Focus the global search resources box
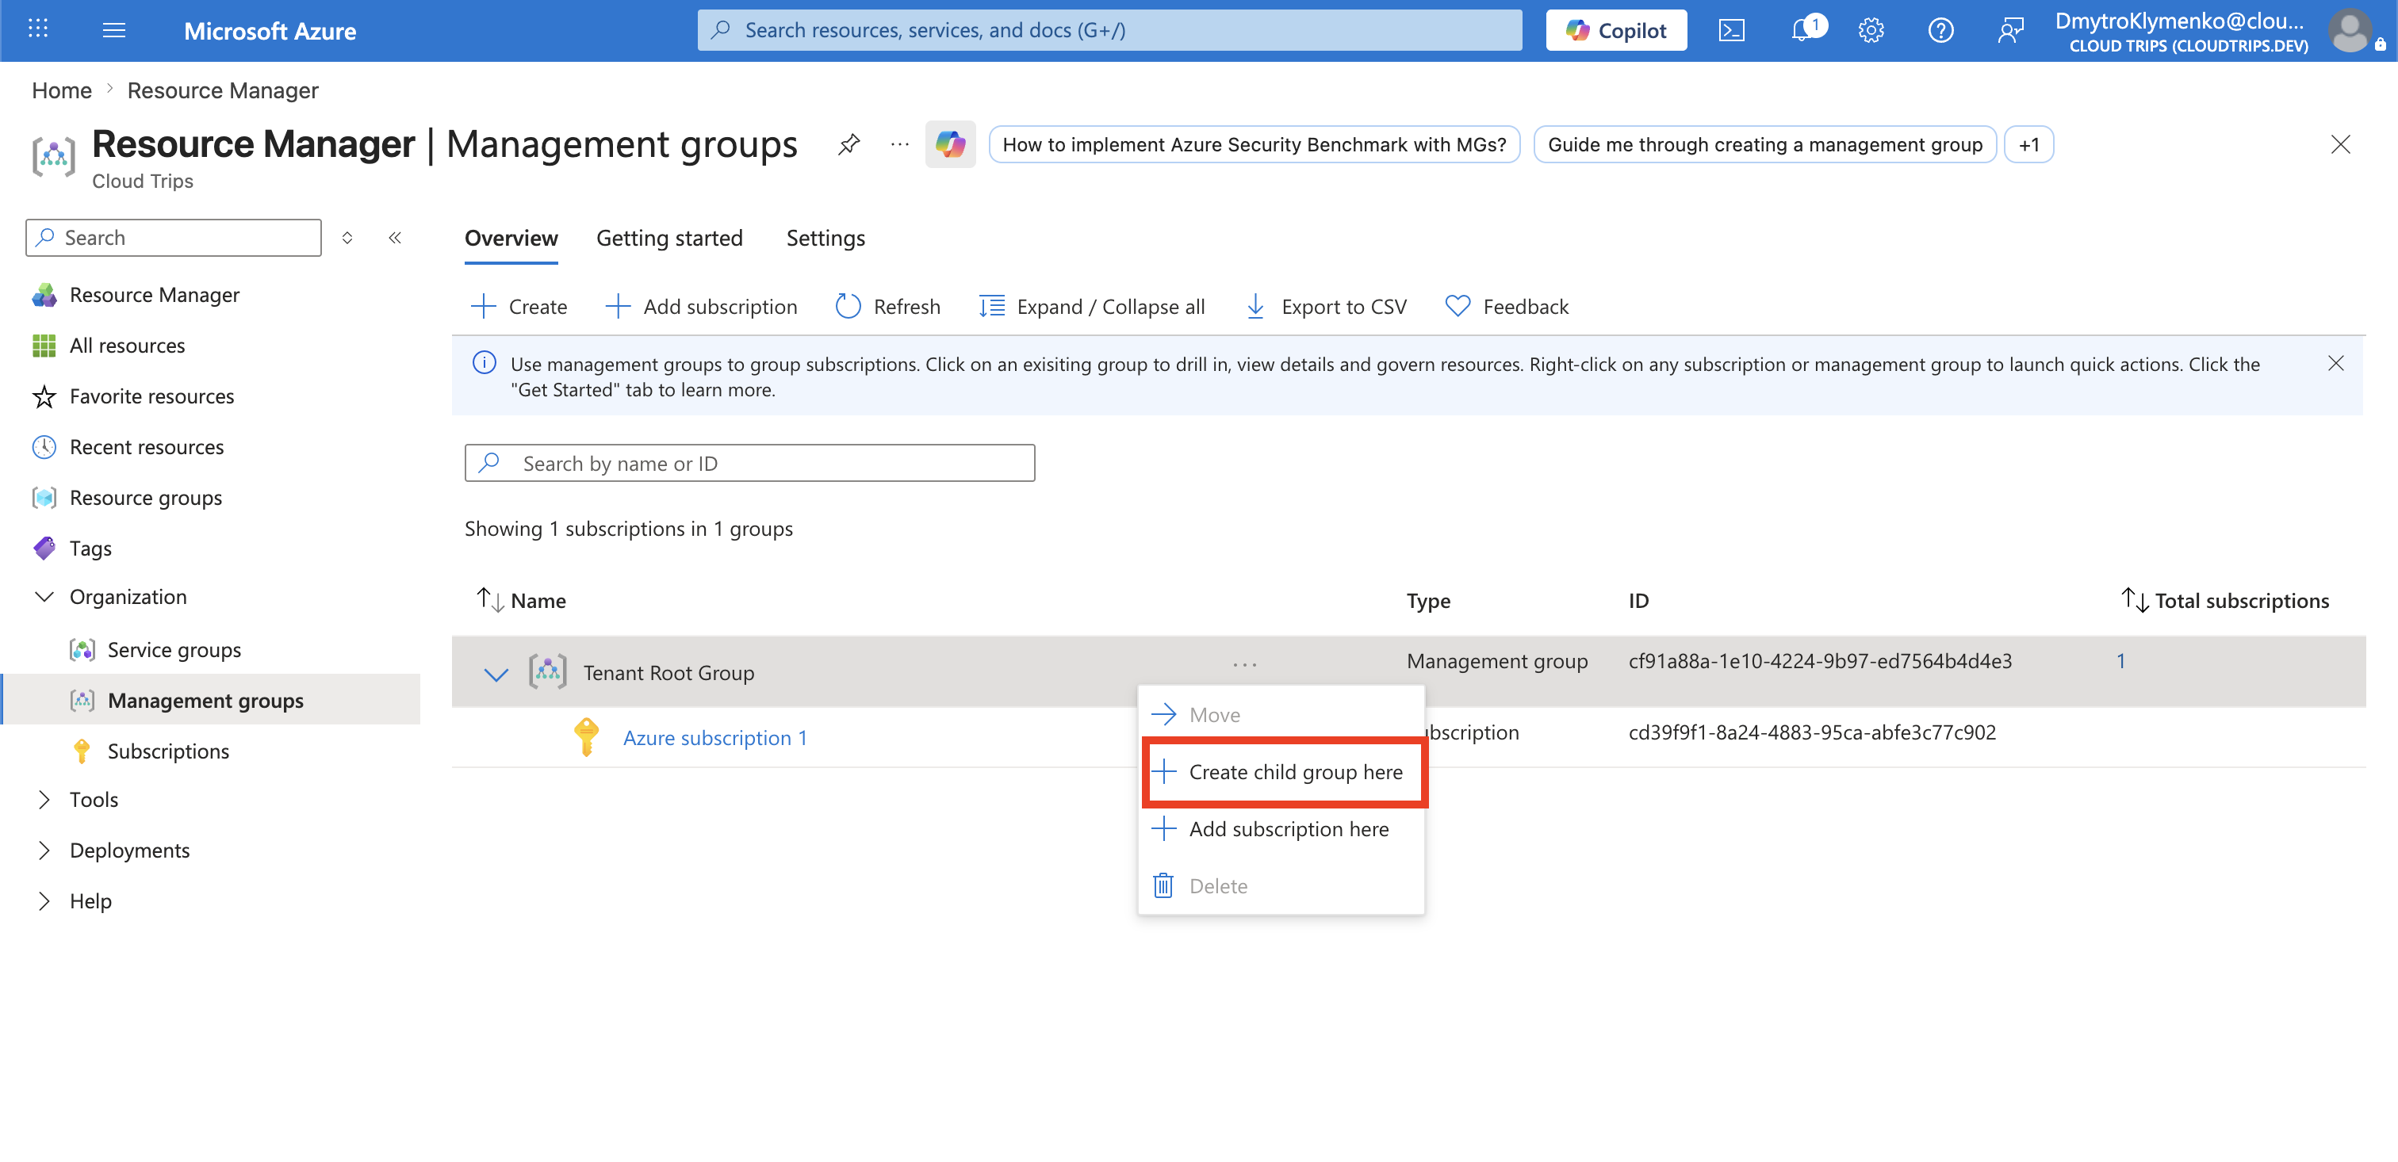2398x1162 pixels. tap(1109, 31)
